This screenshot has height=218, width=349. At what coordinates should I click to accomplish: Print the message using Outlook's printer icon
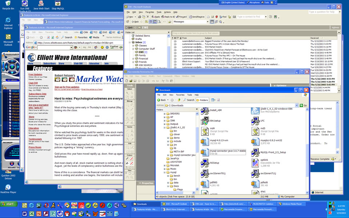pos(139,17)
